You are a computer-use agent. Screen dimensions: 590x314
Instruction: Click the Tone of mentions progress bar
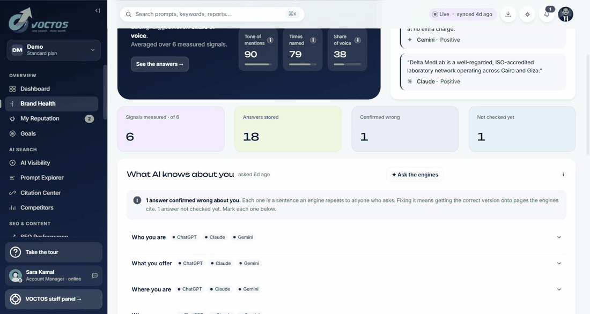[258, 65]
